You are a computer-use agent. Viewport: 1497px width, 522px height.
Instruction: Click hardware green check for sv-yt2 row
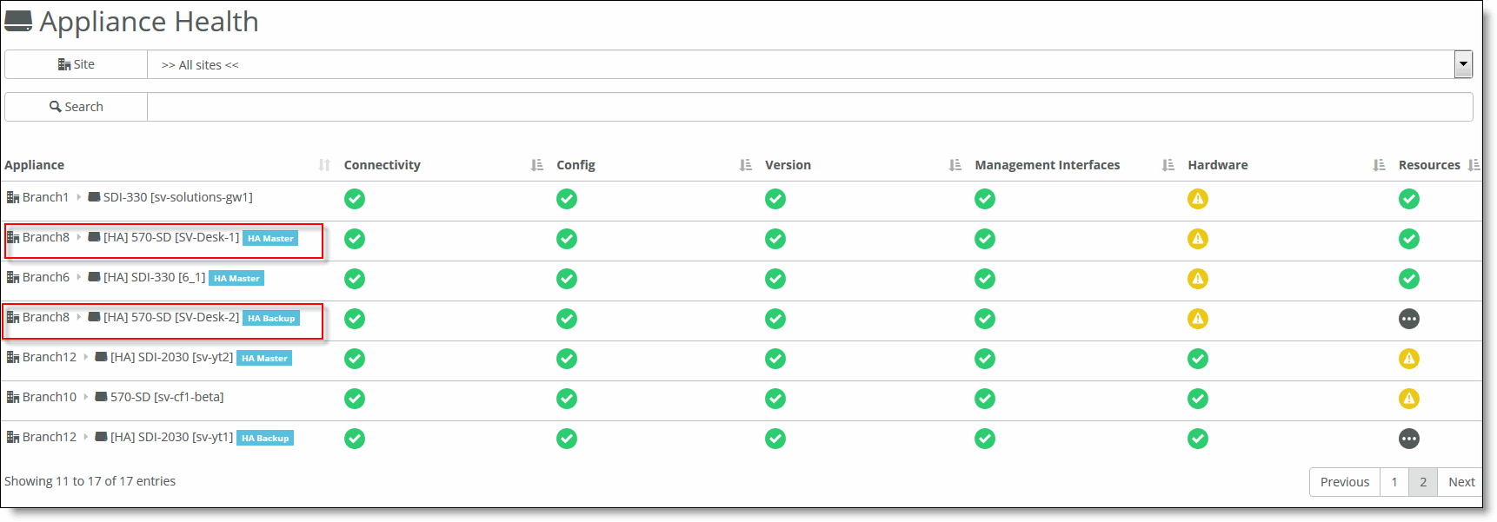click(x=1197, y=359)
